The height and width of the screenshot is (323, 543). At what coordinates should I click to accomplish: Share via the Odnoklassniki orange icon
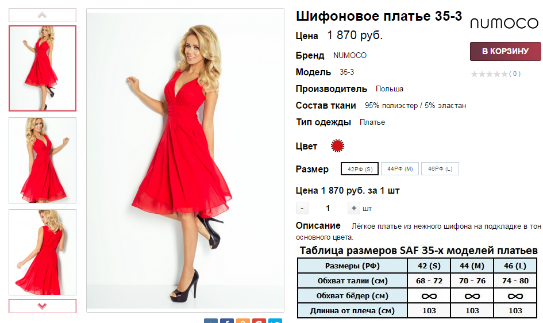pyautogui.click(x=242, y=321)
